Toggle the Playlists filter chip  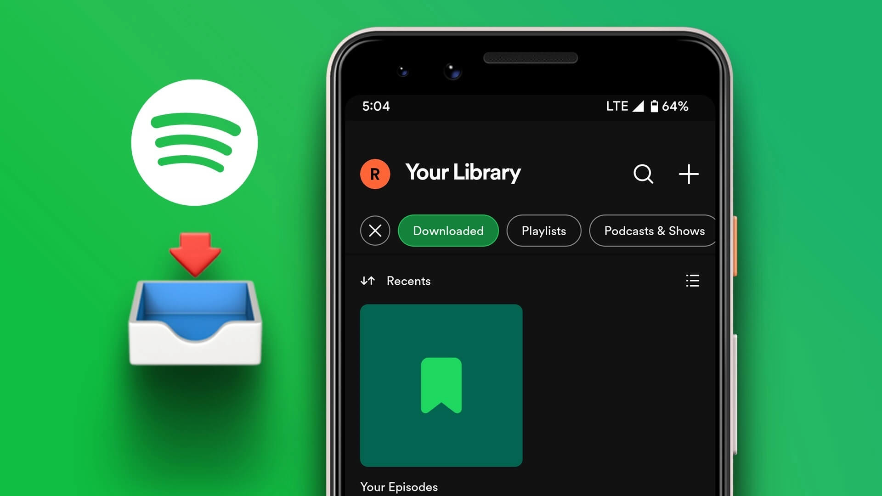(x=544, y=230)
